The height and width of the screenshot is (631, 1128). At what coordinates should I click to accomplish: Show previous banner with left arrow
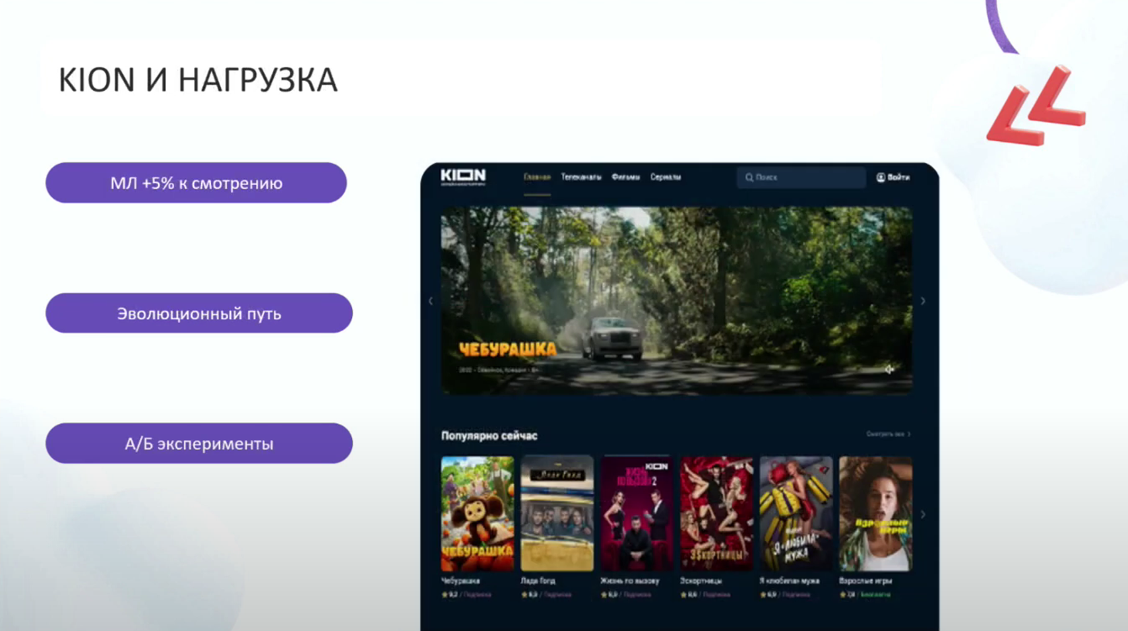click(431, 301)
